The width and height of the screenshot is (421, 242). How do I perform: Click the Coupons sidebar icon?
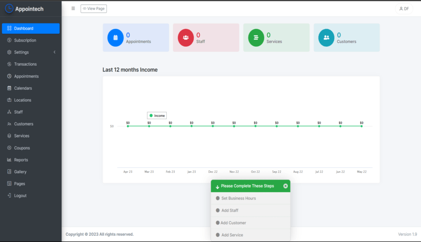(x=9, y=148)
